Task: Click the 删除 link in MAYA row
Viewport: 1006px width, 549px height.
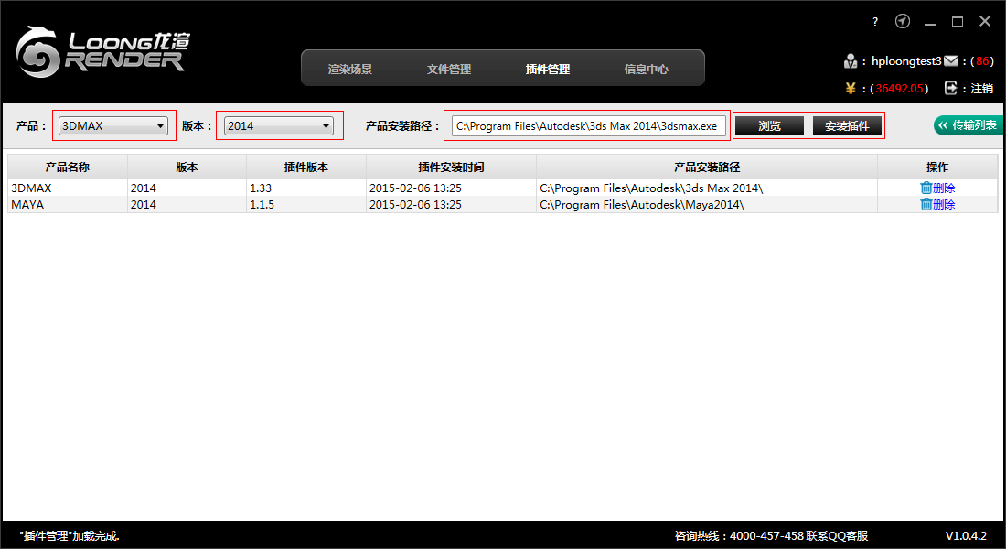Action: (944, 204)
